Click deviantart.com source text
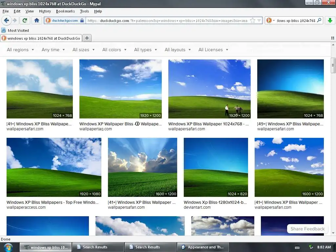This screenshot has height=252, width=336. 197,207
